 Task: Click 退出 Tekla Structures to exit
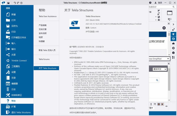(x=17, y=112)
